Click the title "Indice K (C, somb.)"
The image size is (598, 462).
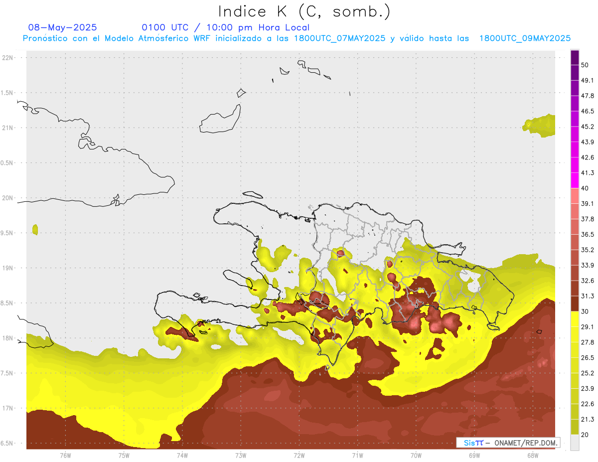pyautogui.click(x=304, y=11)
